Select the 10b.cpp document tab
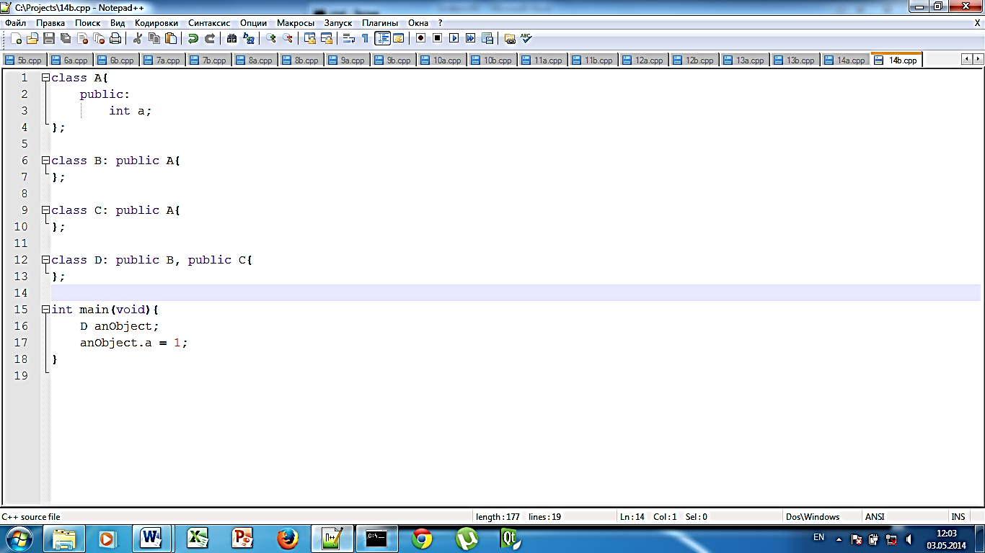This screenshot has width=985, height=553. click(x=492, y=60)
